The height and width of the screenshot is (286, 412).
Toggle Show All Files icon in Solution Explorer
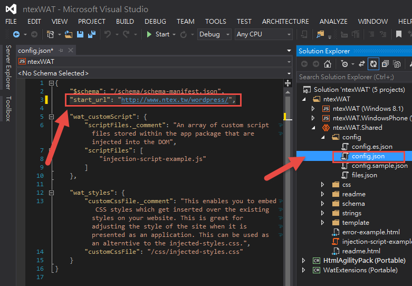pyautogui.click(x=397, y=64)
